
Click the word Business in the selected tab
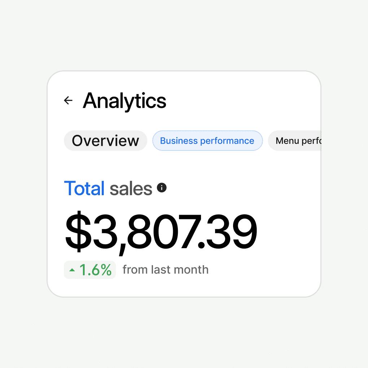click(178, 141)
